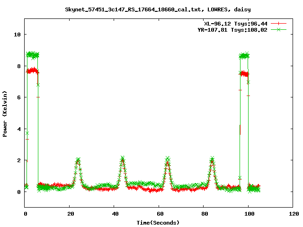The image size is (303, 227).
Task: Click x-axis tick label 60
Action: (x=160, y=214)
